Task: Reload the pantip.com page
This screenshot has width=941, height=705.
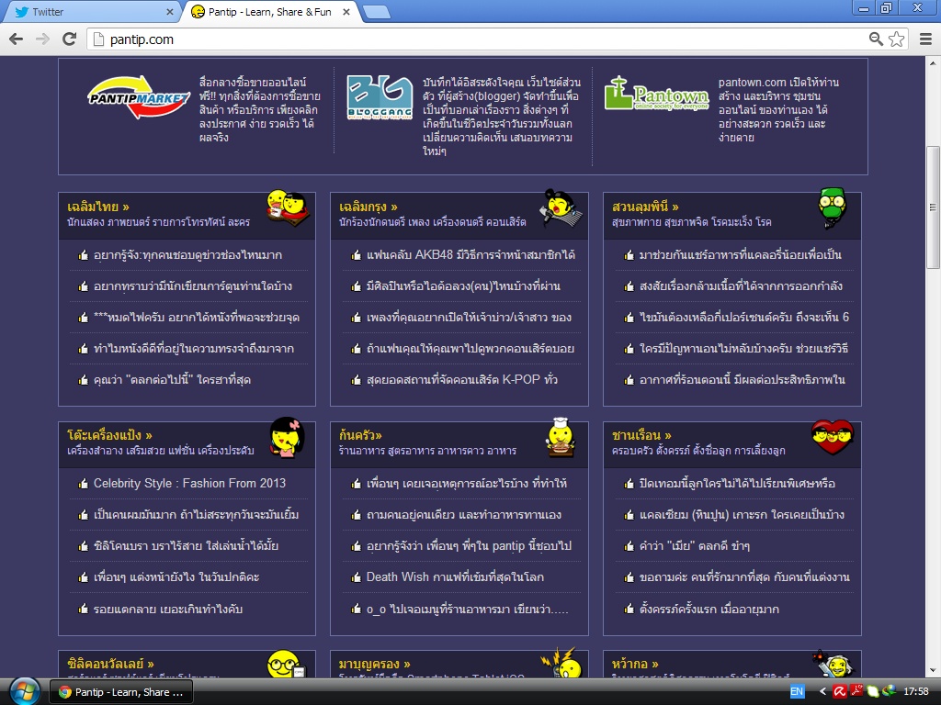Action: [70, 39]
